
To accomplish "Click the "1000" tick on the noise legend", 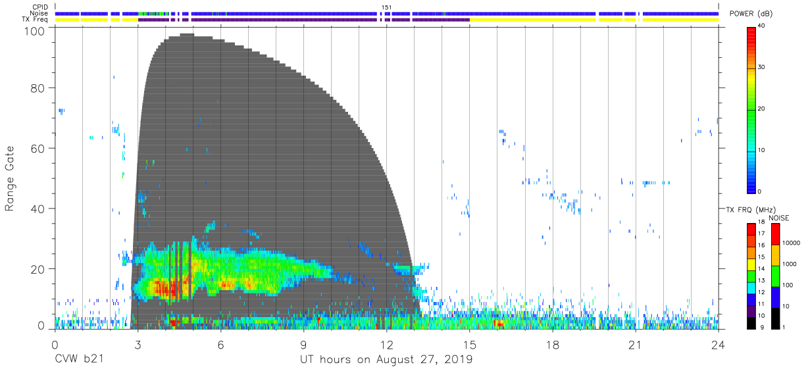I will pos(790,264).
